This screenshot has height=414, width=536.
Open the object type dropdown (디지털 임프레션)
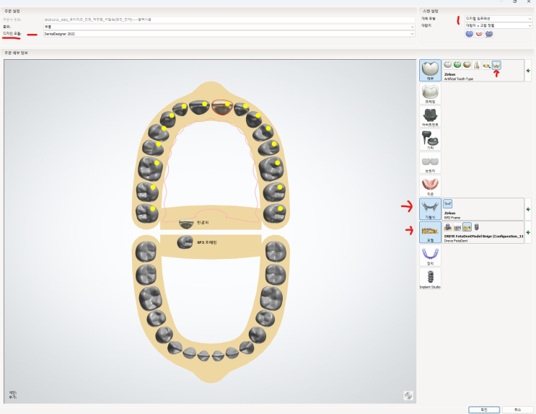pos(498,19)
